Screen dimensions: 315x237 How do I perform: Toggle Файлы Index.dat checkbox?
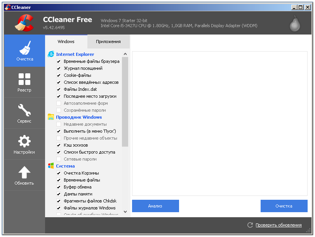pyautogui.click(x=59, y=89)
